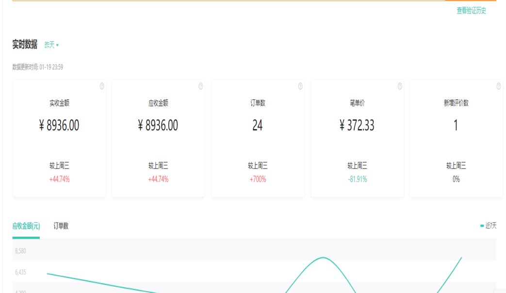Click the 实时数据 section heading
The width and height of the screenshot is (506, 293).
pyautogui.click(x=25, y=45)
